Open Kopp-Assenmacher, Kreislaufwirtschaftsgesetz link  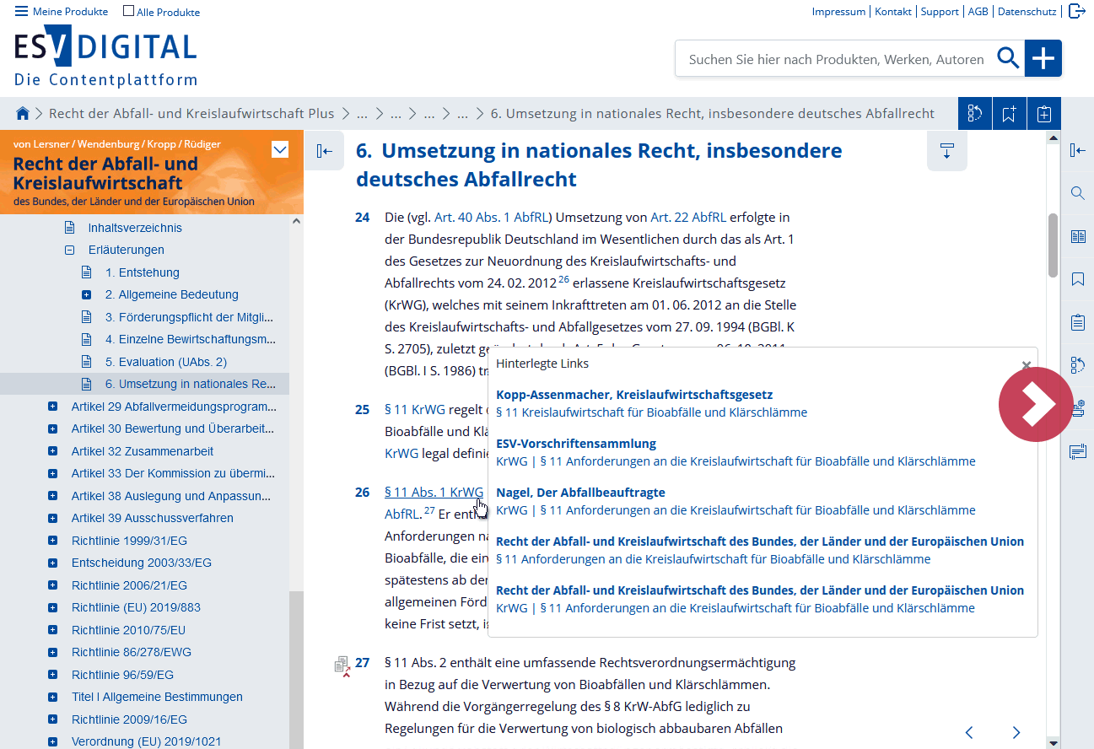633,394
